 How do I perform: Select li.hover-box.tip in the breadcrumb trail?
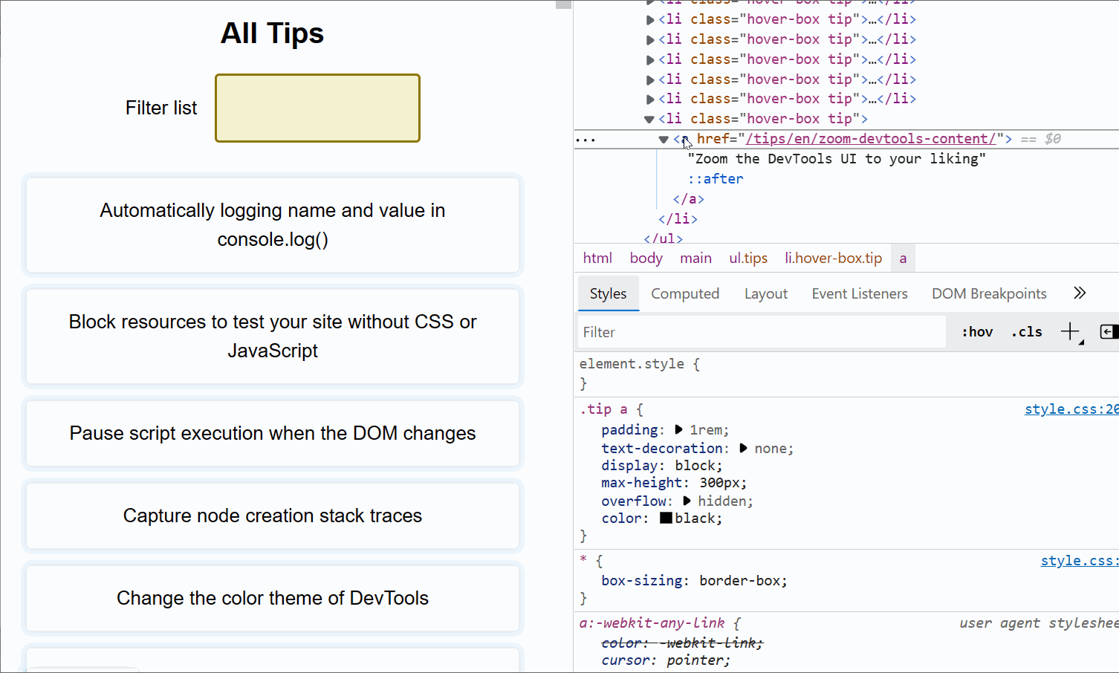[833, 258]
